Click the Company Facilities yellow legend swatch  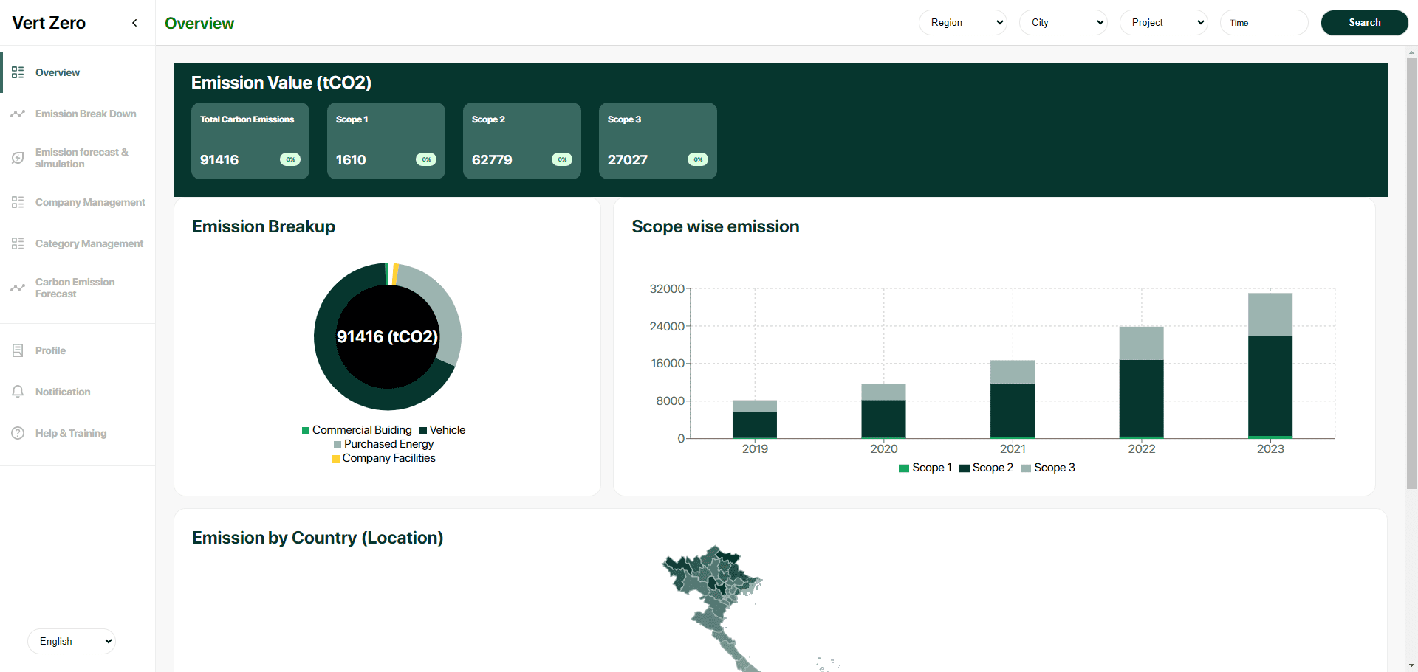336,459
